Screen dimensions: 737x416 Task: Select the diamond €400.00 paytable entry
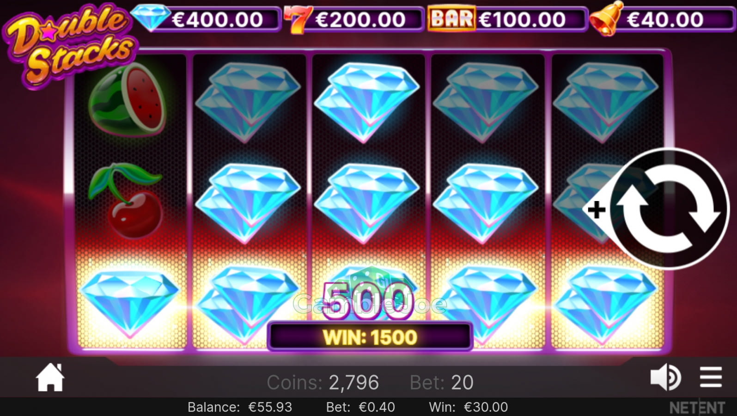tap(206, 19)
